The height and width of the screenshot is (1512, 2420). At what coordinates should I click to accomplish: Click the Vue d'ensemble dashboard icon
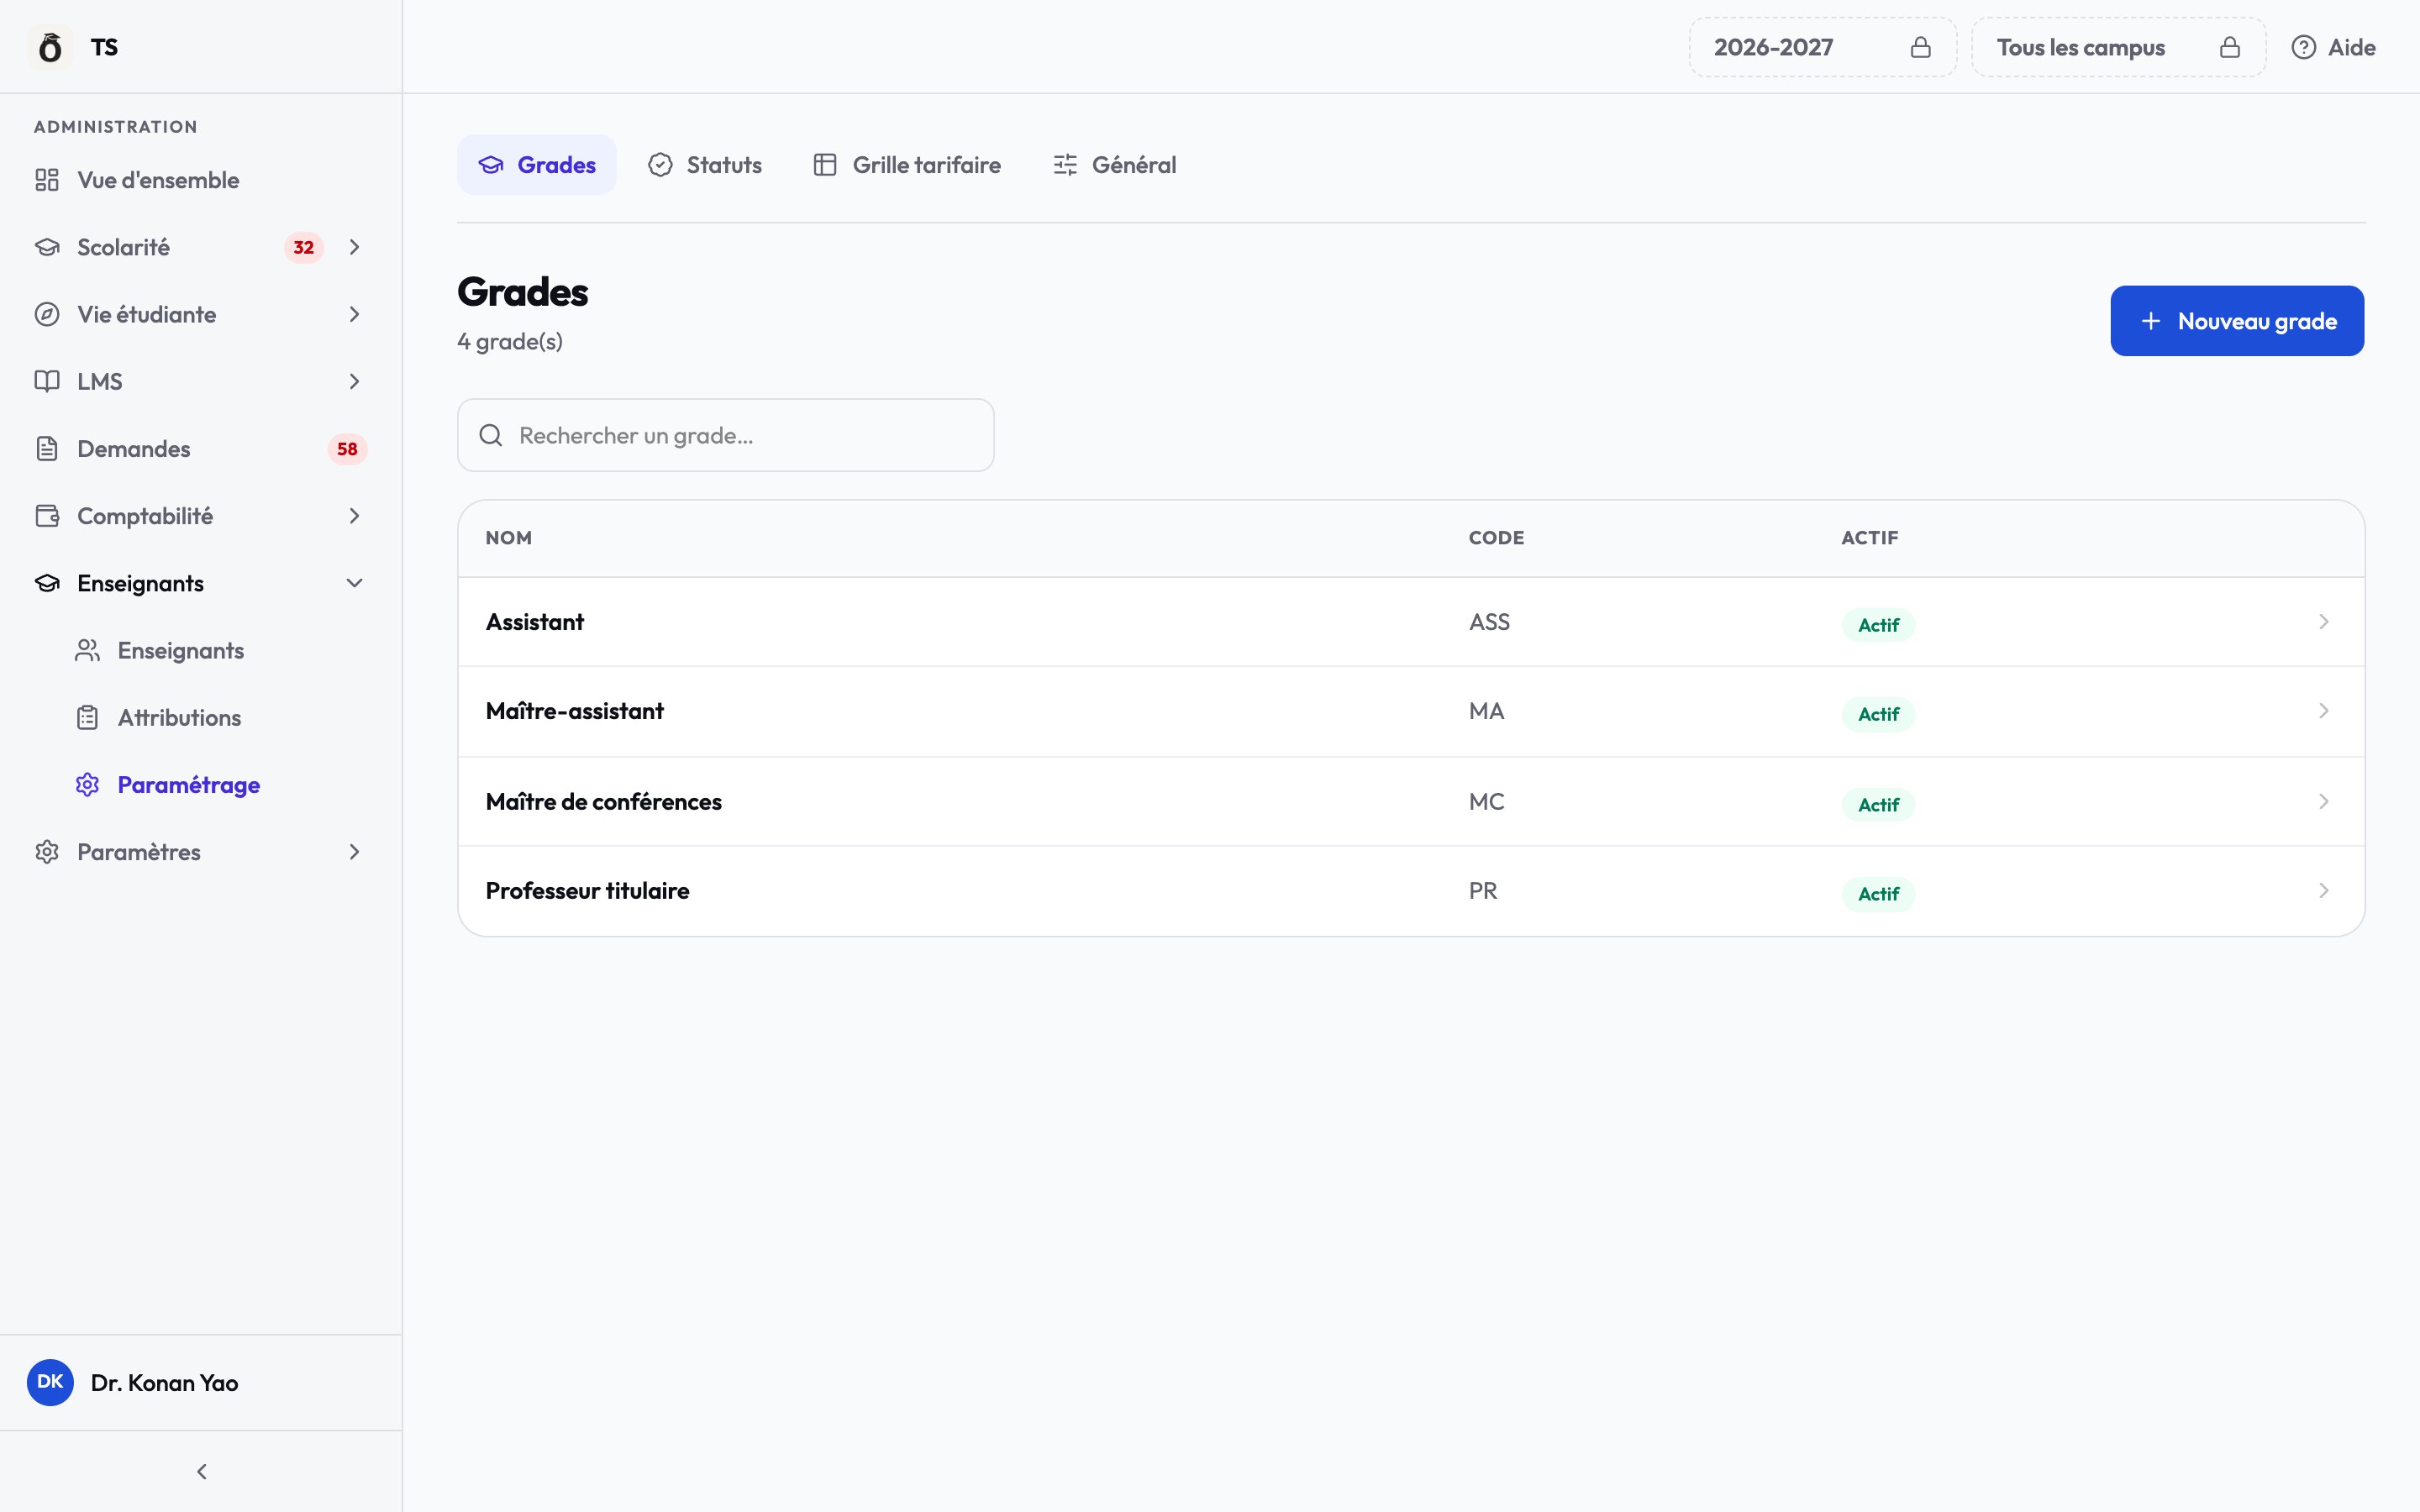47,180
